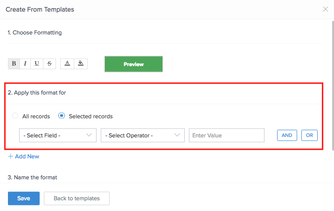Add an AND condition
The height and width of the screenshot is (211, 334).
pyautogui.click(x=287, y=135)
